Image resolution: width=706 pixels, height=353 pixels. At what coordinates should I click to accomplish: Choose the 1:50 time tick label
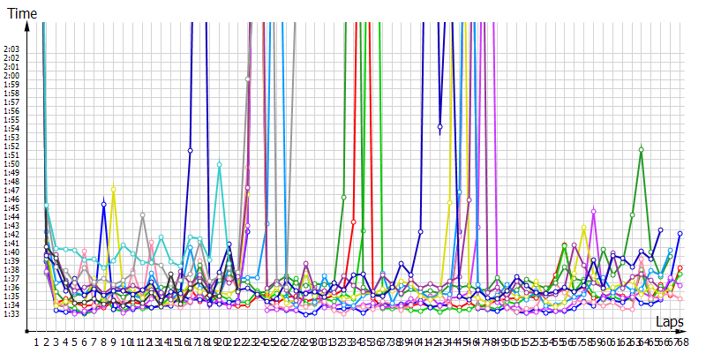pyautogui.click(x=11, y=164)
